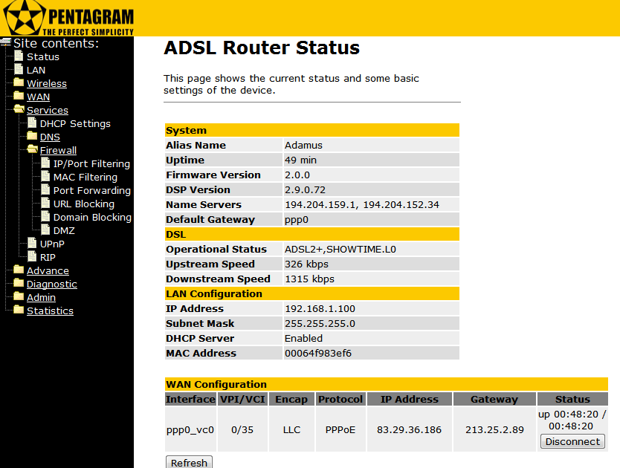This screenshot has height=468, width=620.
Task: Open MAC Filtering page
Action: point(85,178)
